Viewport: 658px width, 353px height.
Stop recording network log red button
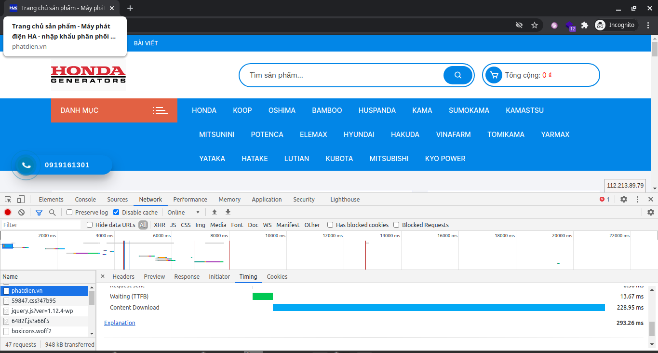[x=8, y=212]
